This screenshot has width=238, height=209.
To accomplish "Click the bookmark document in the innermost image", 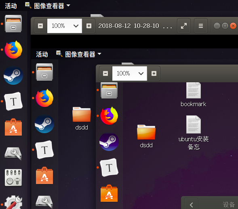I will click(x=194, y=95).
